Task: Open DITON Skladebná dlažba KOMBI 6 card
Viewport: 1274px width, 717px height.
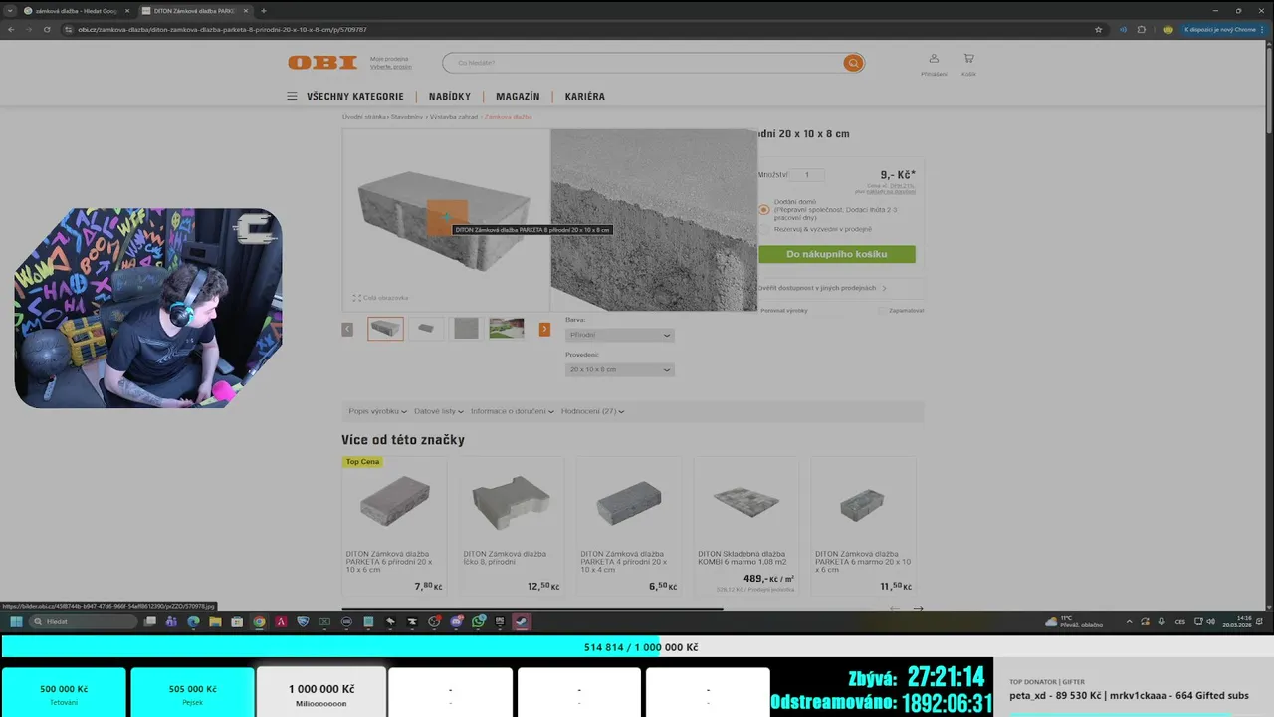Action: (x=746, y=526)
